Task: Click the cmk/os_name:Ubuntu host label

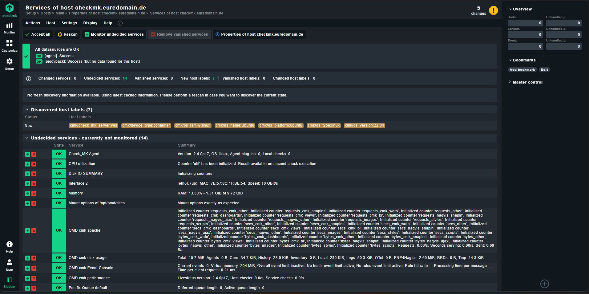Action: coord(235,125)
